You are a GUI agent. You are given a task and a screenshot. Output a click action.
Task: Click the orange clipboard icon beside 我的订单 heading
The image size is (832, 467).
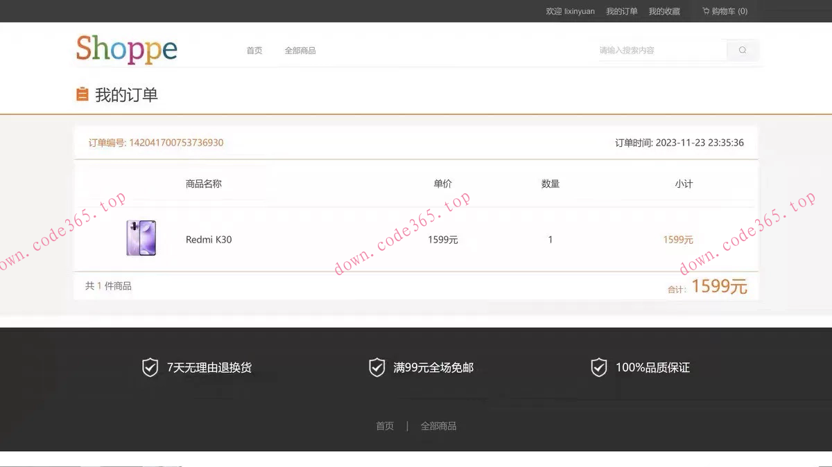point(82,94)
